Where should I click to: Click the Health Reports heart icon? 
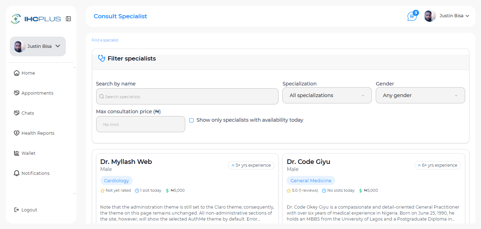pos(17,133)
